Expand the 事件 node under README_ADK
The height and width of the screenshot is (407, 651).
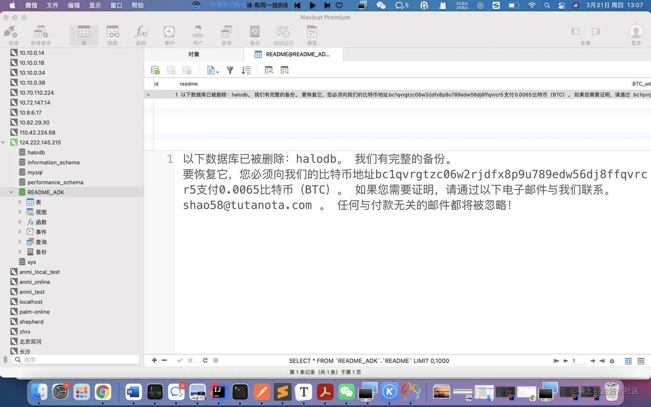(x=19, y=232)
